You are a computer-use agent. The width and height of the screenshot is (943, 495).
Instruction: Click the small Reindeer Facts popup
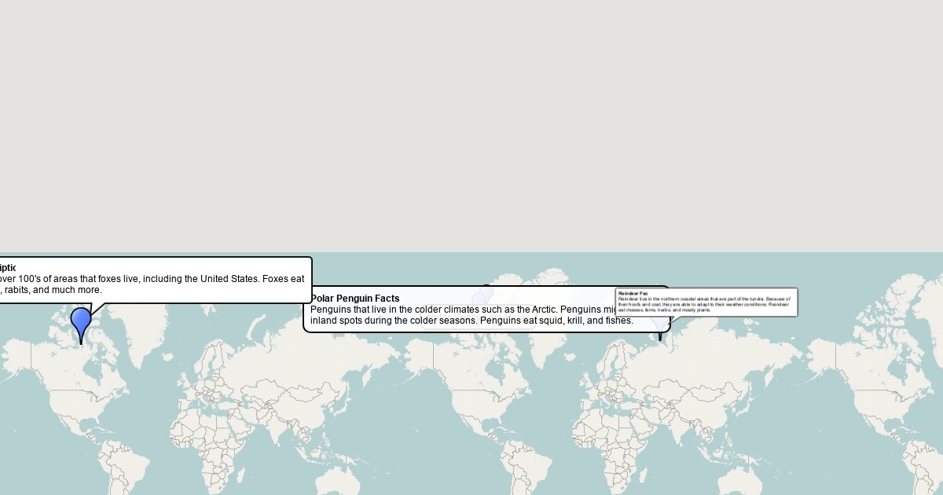point(706,302)
